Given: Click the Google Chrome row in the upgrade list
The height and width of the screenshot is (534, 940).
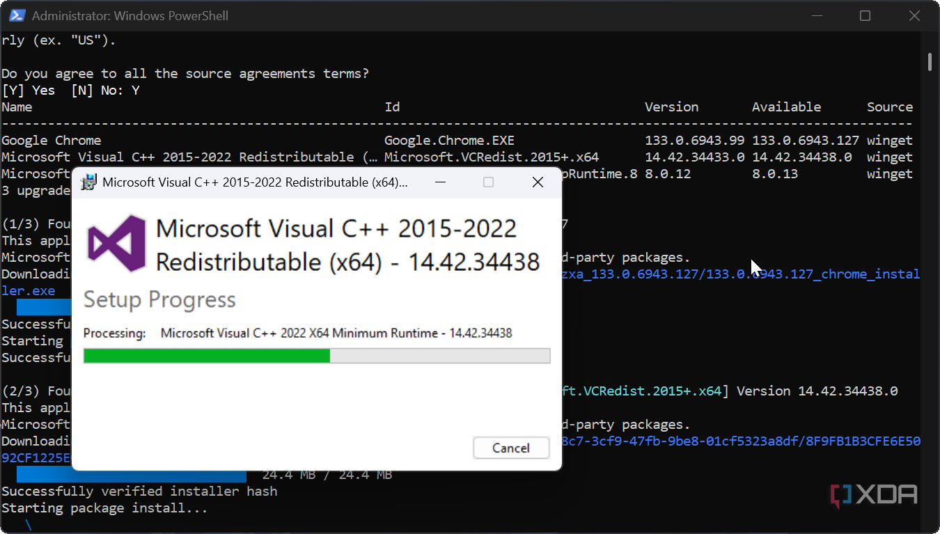Looking at the screenshot, I should click(x=51, y=141).
